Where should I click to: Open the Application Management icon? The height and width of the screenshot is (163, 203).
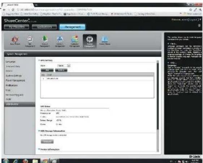click(x=75, y=41)
